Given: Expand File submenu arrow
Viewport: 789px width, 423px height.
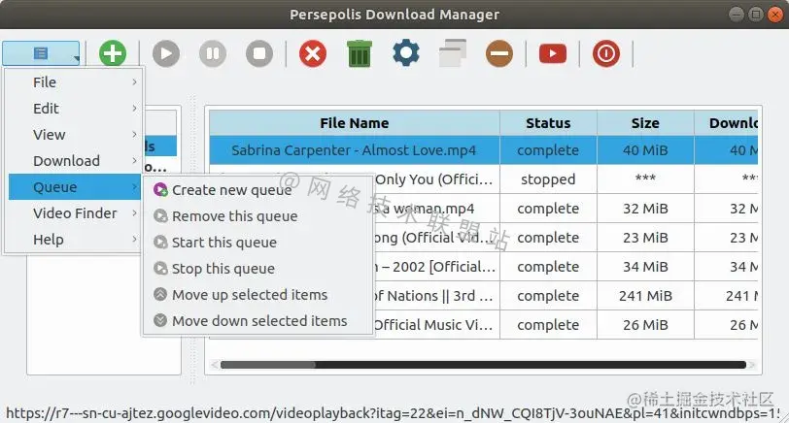Looking at the screenshot, I should [134, 81].
